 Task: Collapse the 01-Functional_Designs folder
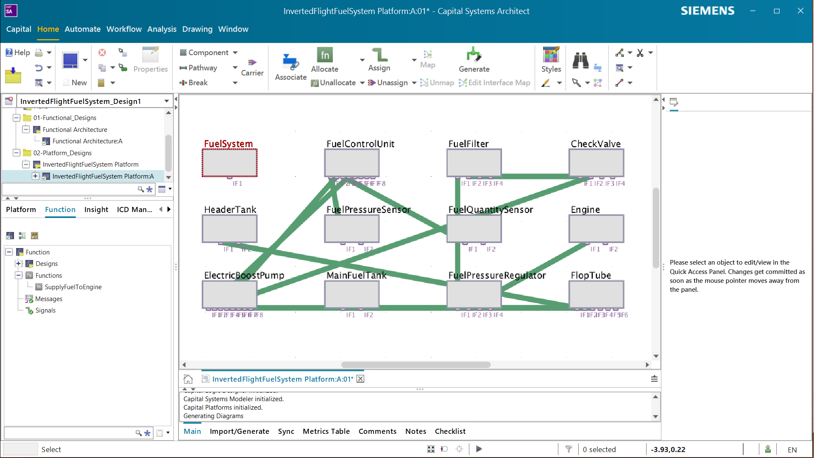17,118
